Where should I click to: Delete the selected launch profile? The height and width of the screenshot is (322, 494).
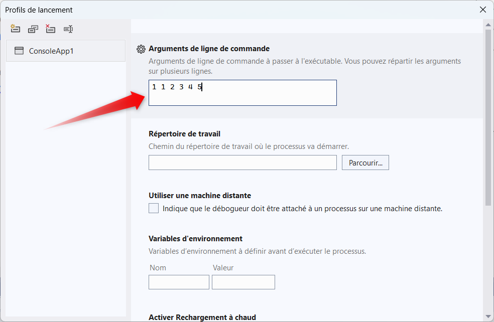click(50, 29)
